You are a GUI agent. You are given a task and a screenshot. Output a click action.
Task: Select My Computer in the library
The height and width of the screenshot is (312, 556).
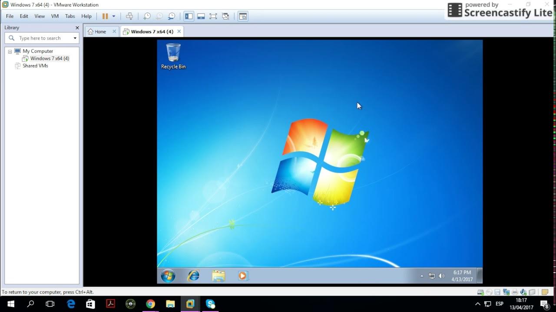[x=38, y=51]
